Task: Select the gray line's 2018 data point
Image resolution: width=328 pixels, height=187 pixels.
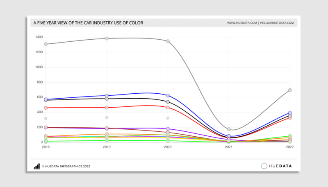Action: pyautogui.click(x=46, y=44)
